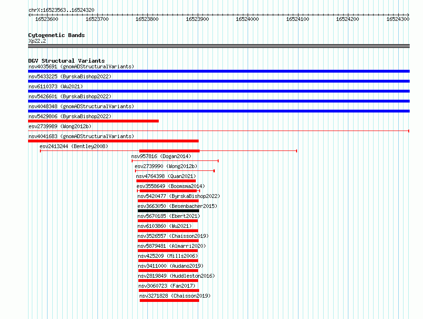Select the blue bar under nsv4035691
The image size is (423, 319).
click(219, 71)
